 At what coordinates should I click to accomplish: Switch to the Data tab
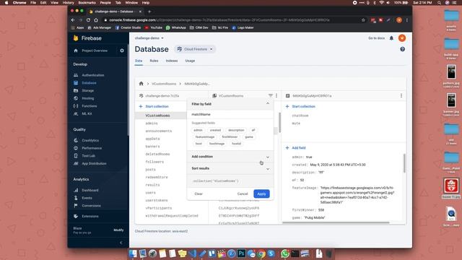[139, 61]
